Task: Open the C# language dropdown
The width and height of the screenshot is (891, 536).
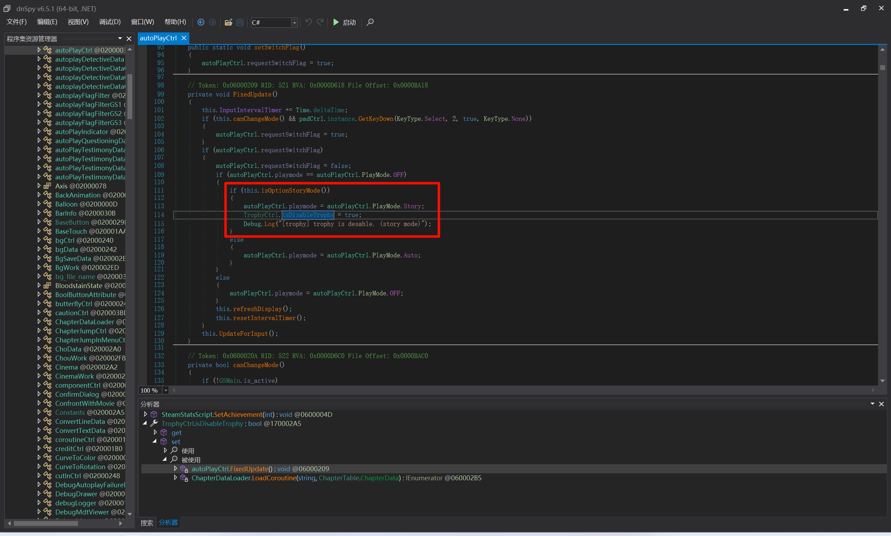Action: click(x=294, y=23)
